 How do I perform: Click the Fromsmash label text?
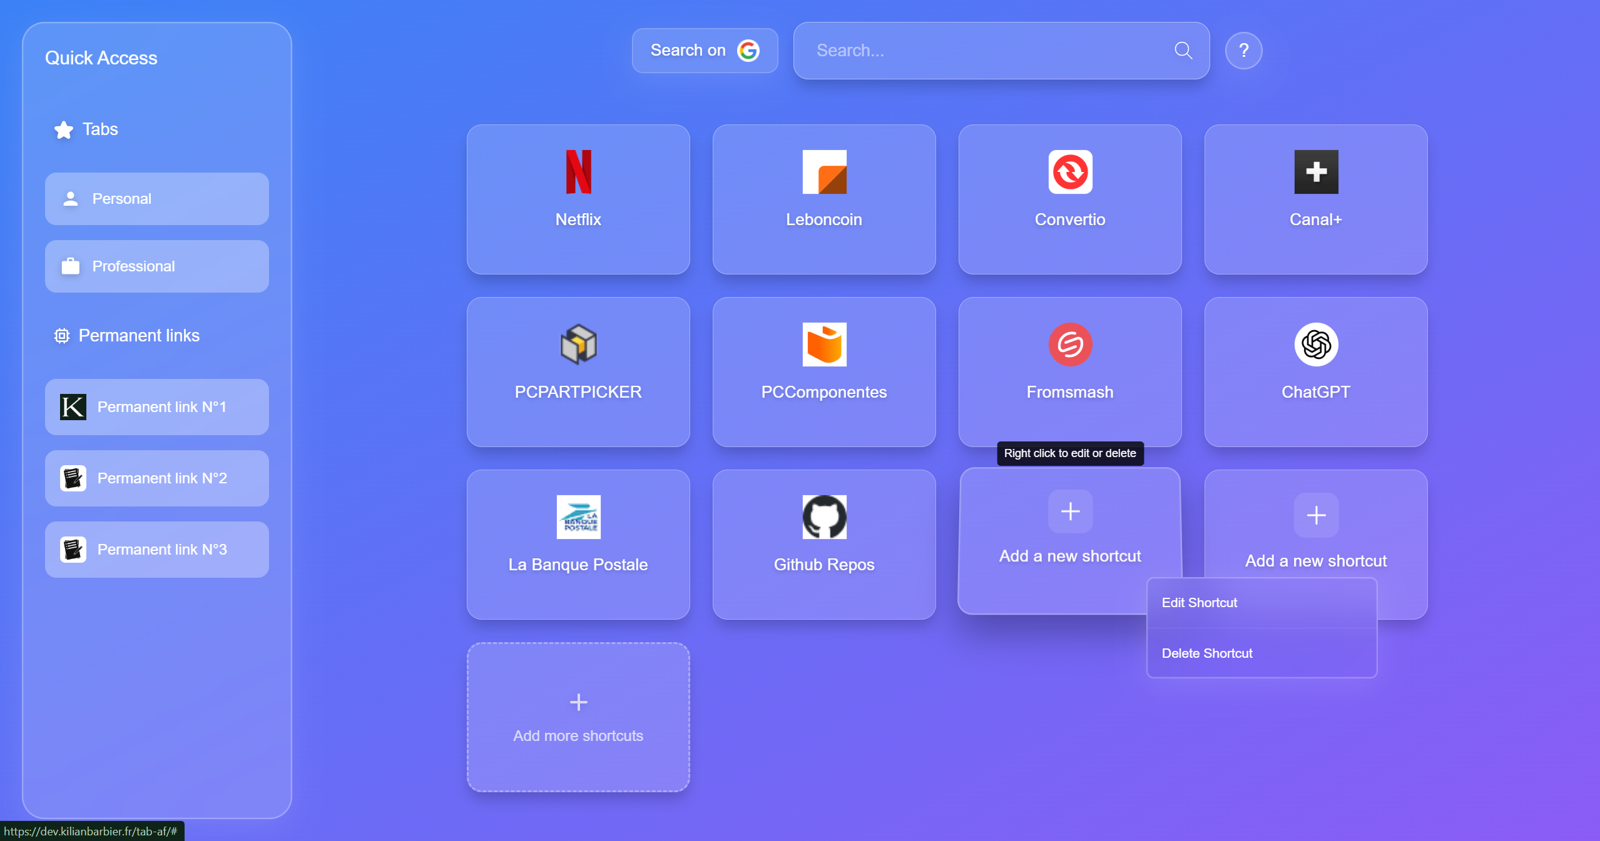coord(1070,392)
